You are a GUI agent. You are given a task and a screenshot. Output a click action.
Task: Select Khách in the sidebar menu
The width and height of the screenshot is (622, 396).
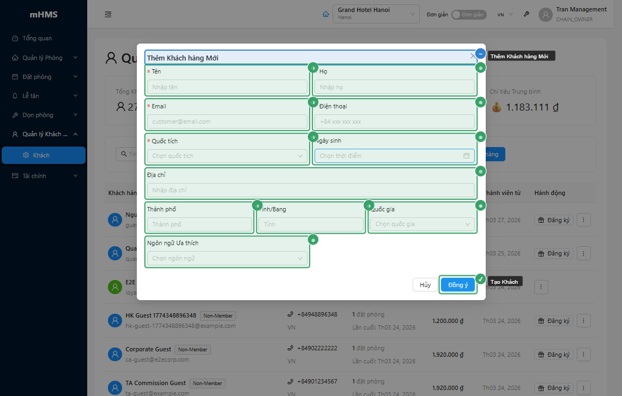41,155
